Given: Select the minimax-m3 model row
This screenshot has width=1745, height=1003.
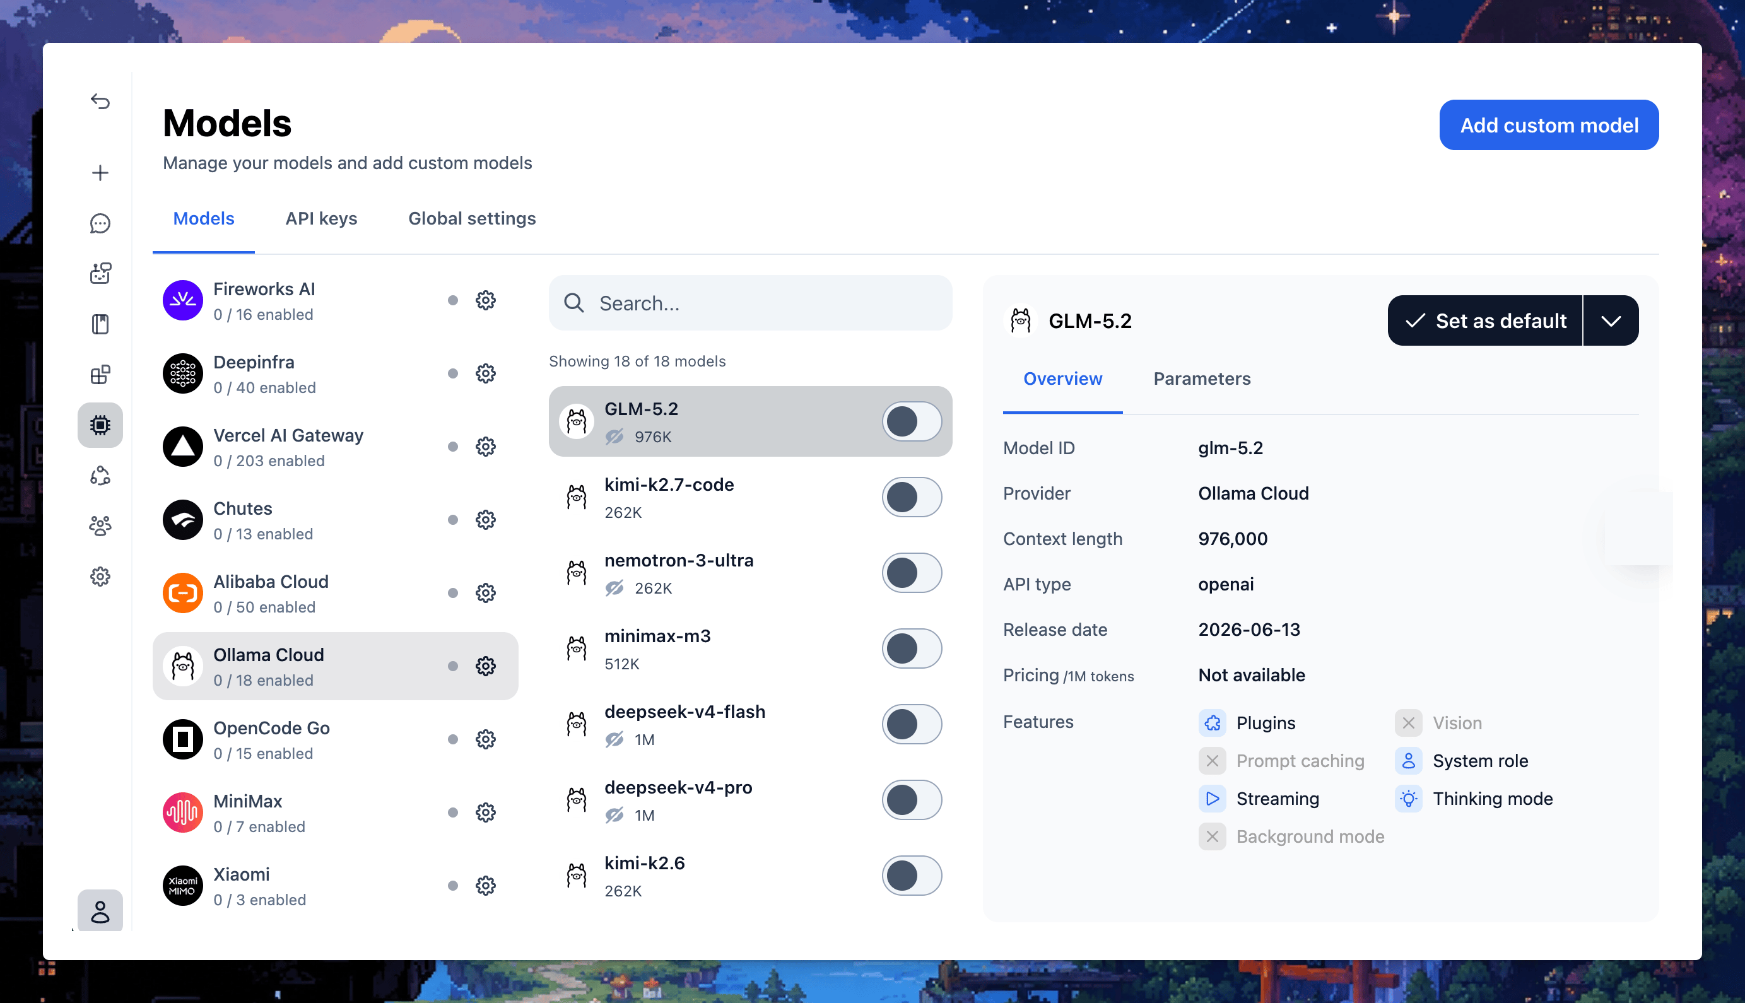Looking at the screenshot, I should pos(750,649).
